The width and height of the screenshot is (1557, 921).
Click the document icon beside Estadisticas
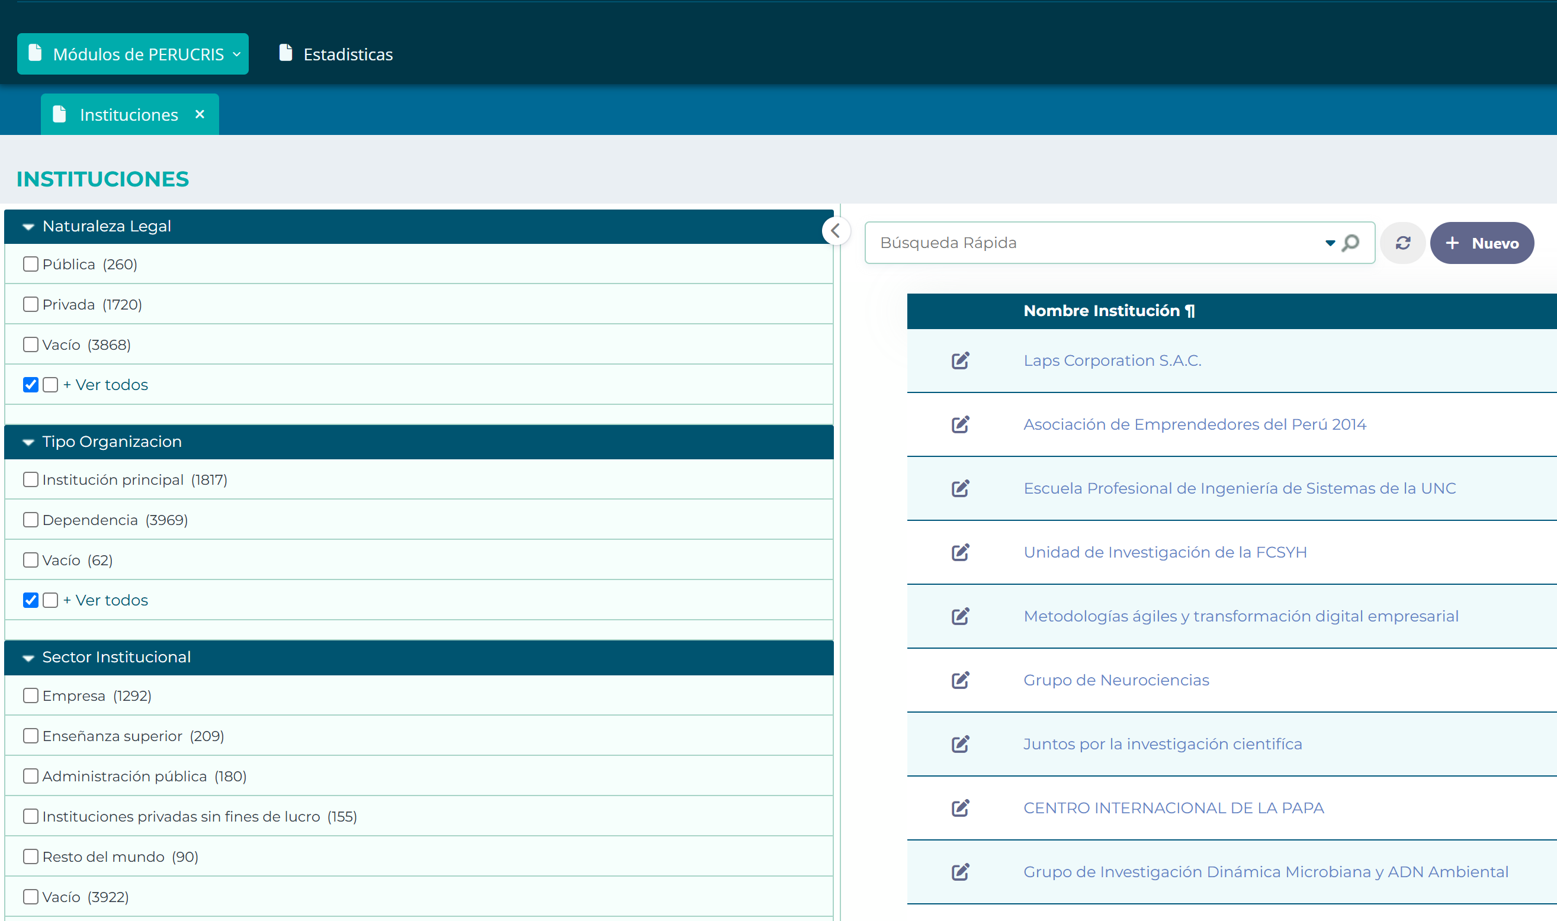point(285,53)
